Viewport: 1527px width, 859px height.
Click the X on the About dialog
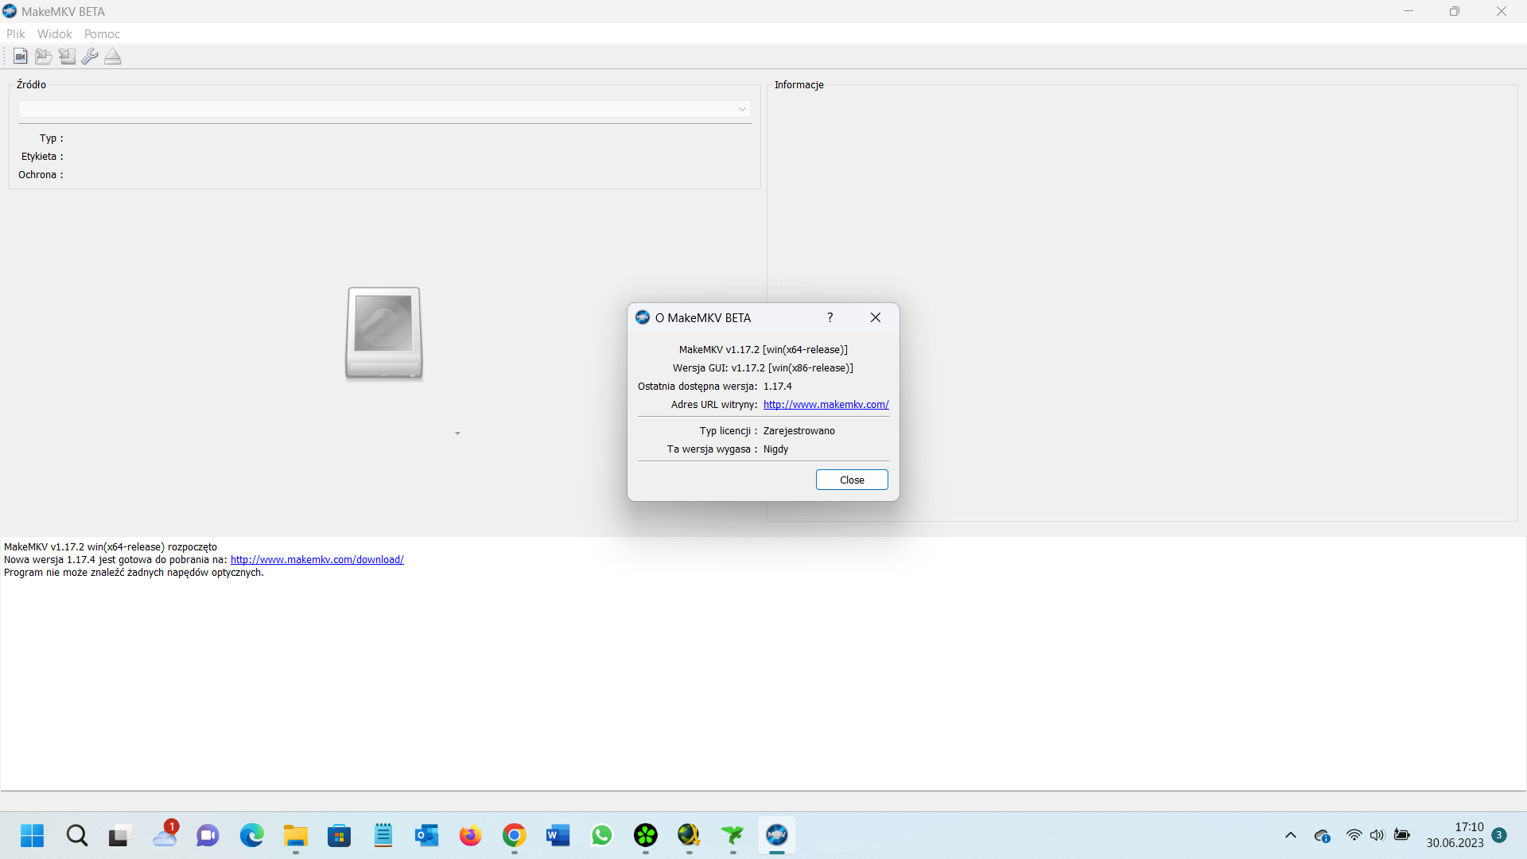tap(876, 317)
